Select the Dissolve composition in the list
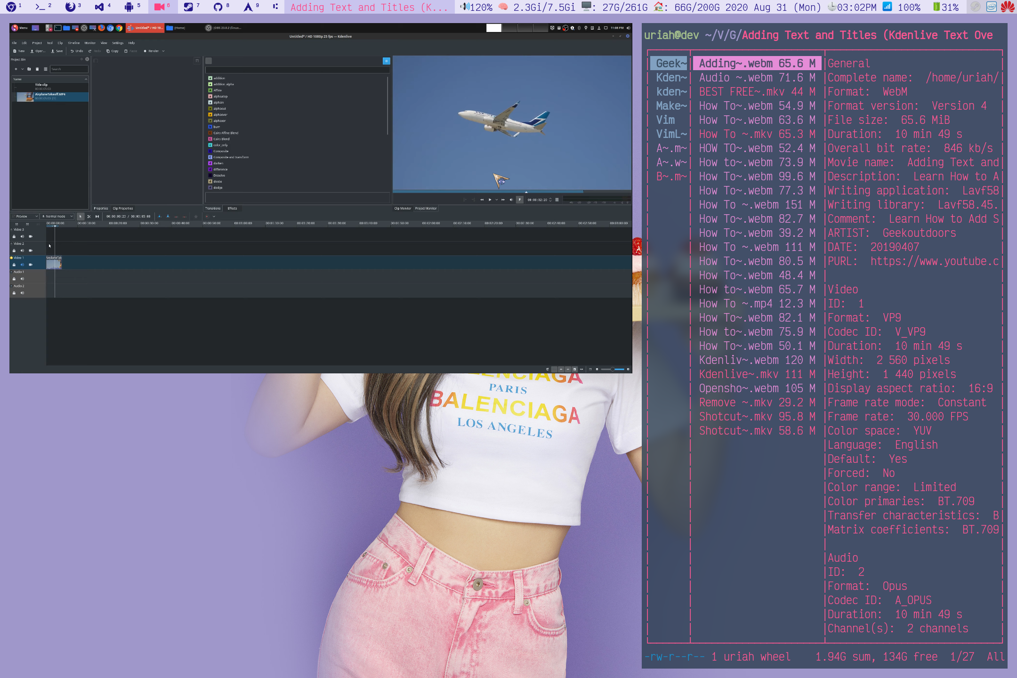The width and height of the screenshot is (1017, 678). point(219,175)
